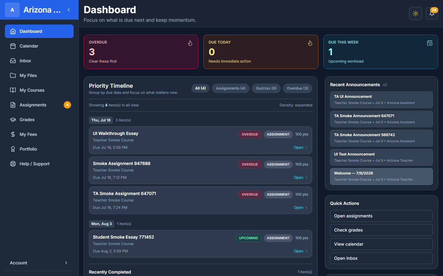The height and width of the screenshot is (276, 443).
Task: Open the UI Walkthrough Essay assignment link
Action: pos(301,148)
